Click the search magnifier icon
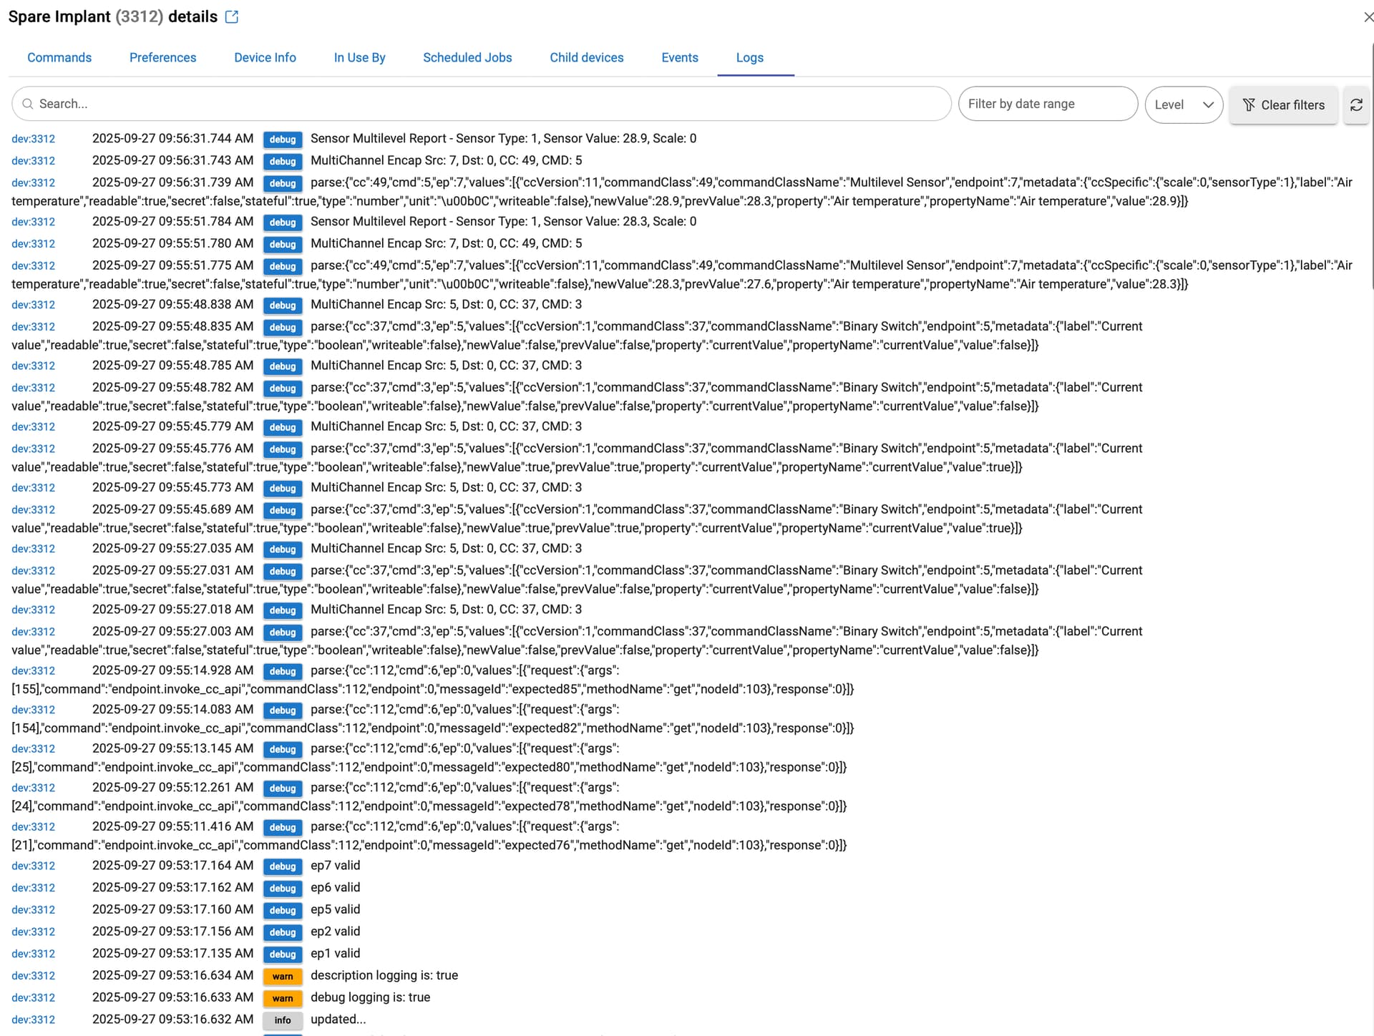 pyautogui.click(x=28, y=104)
